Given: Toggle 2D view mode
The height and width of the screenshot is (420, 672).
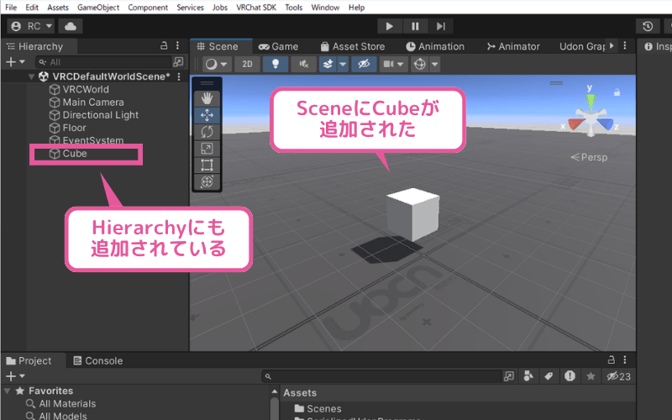Looking at the screenshot, I should point(247,65).
